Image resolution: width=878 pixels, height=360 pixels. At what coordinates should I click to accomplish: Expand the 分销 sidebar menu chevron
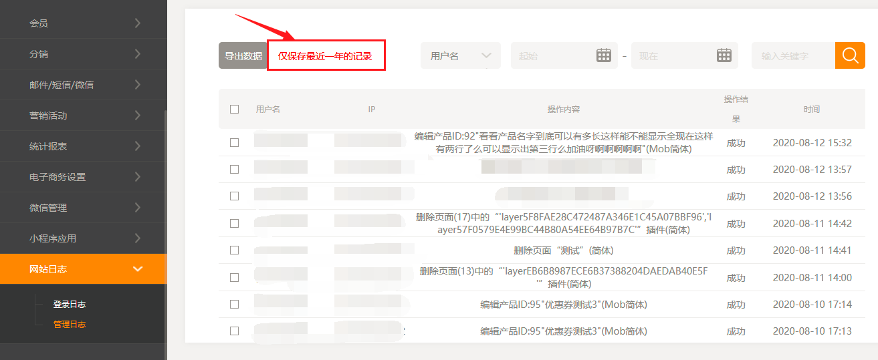pyautogui.click(x=137, y=54)
